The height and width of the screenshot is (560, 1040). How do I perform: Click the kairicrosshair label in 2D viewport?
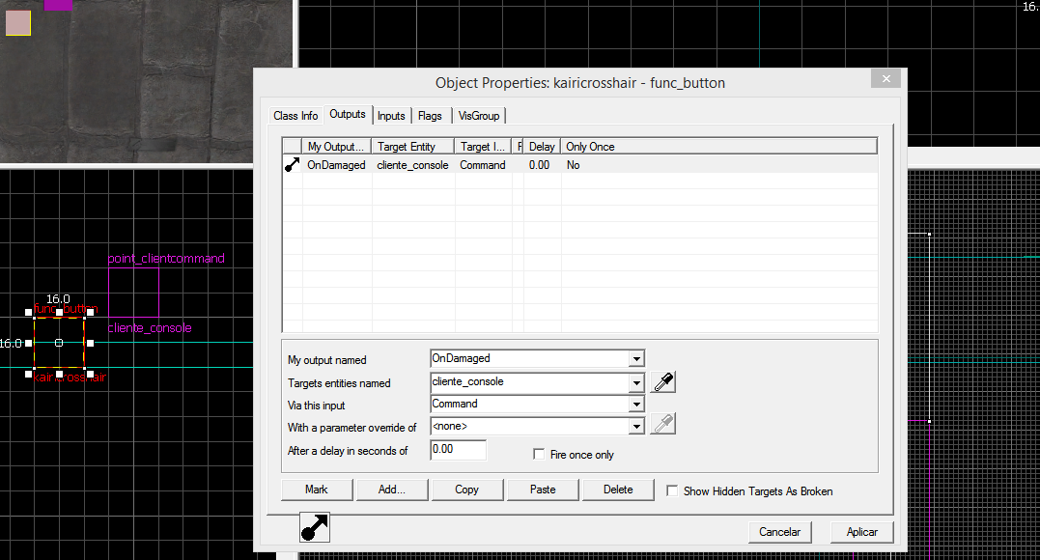pos(70,377)
